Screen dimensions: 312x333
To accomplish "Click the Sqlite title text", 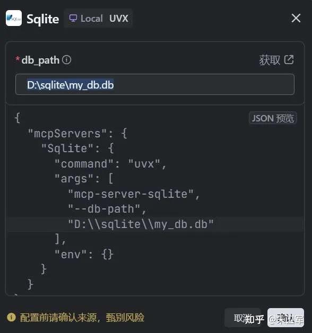I will coord(43,19).
